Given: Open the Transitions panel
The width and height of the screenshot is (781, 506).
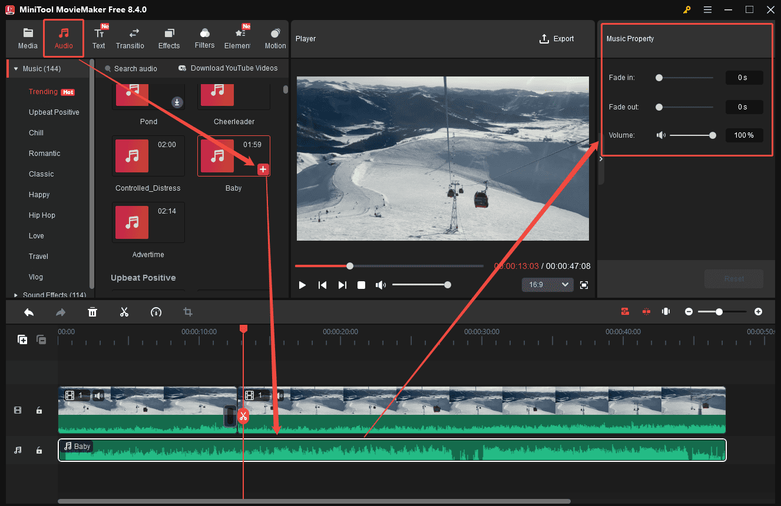Looking at the screenshot, I should tap(130, 38).
